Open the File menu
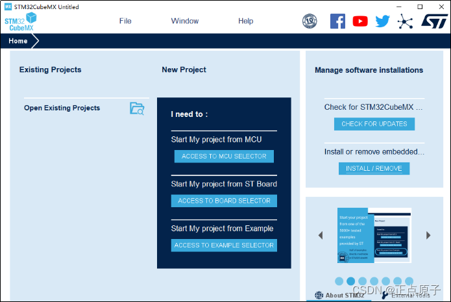This screenshot has height=302, width=451. pos(125,21)
